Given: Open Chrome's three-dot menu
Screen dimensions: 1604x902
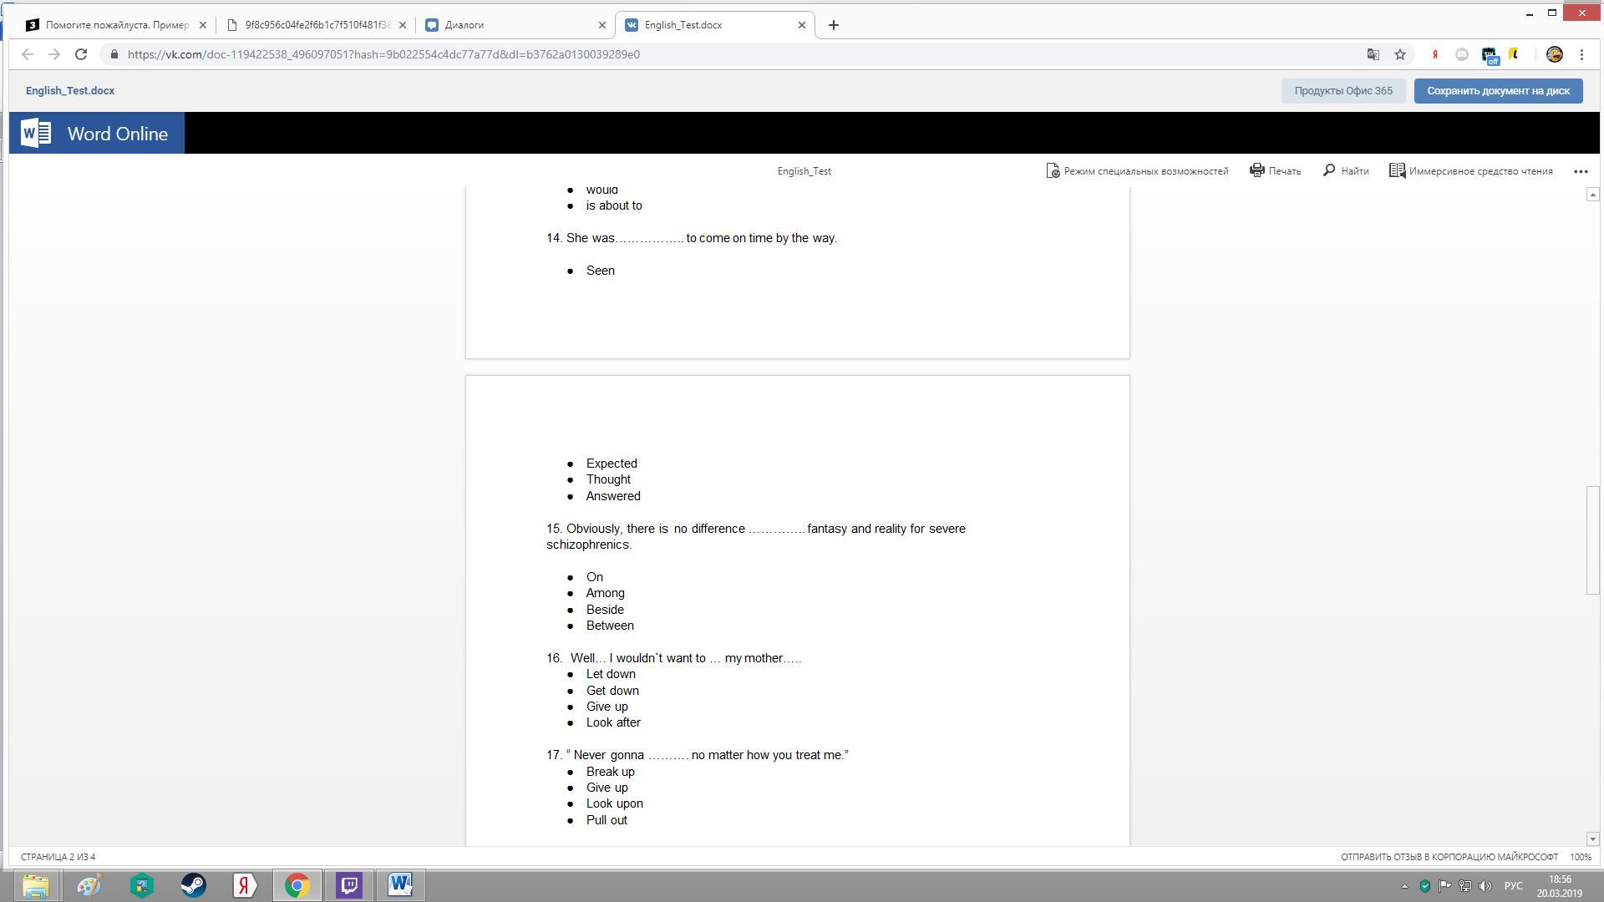Looking at the screenshot, I should tap(1581, 54).
